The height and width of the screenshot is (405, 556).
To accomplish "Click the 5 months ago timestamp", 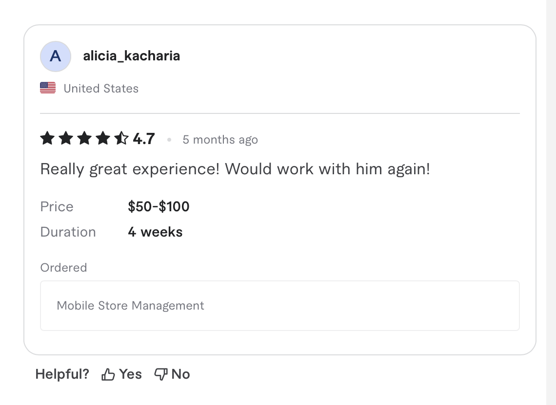I will (x=220, y=140).
